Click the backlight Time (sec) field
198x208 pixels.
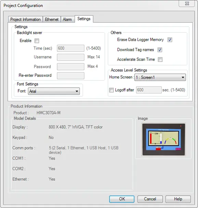71,48
